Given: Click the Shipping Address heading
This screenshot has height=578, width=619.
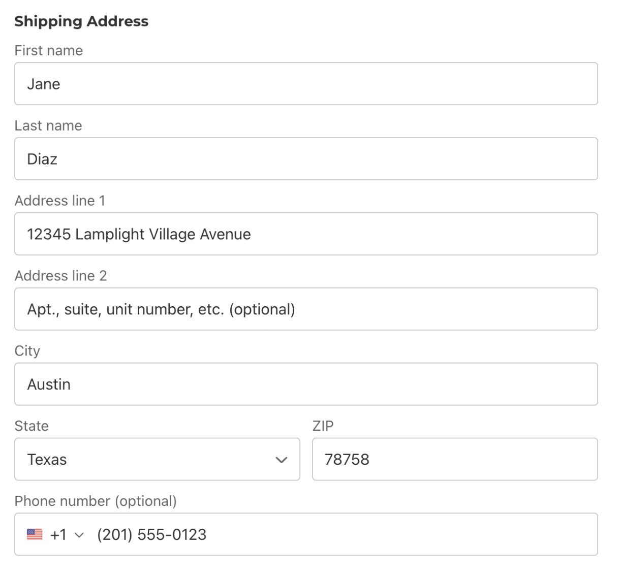Looking at the screenshot, I should [81, 21].
